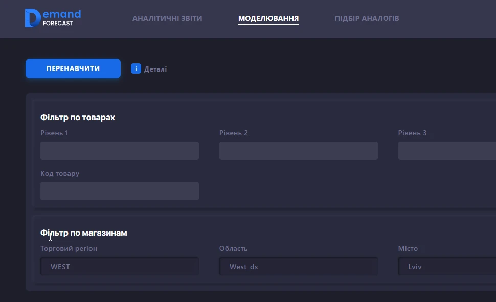Open the Область field showing West_ds

(299, 266)
